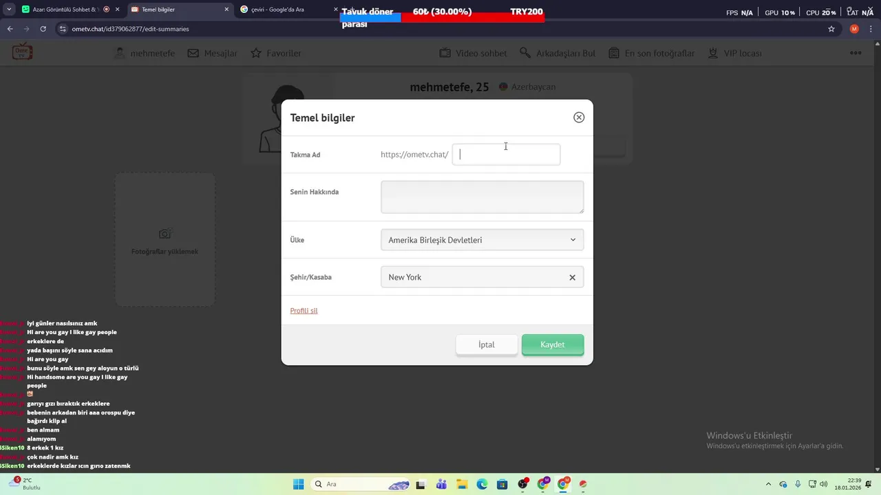Focus the Takma Ad nickname field
The width and height of the screenshot is (881, 495).
(x=506, y=155)
